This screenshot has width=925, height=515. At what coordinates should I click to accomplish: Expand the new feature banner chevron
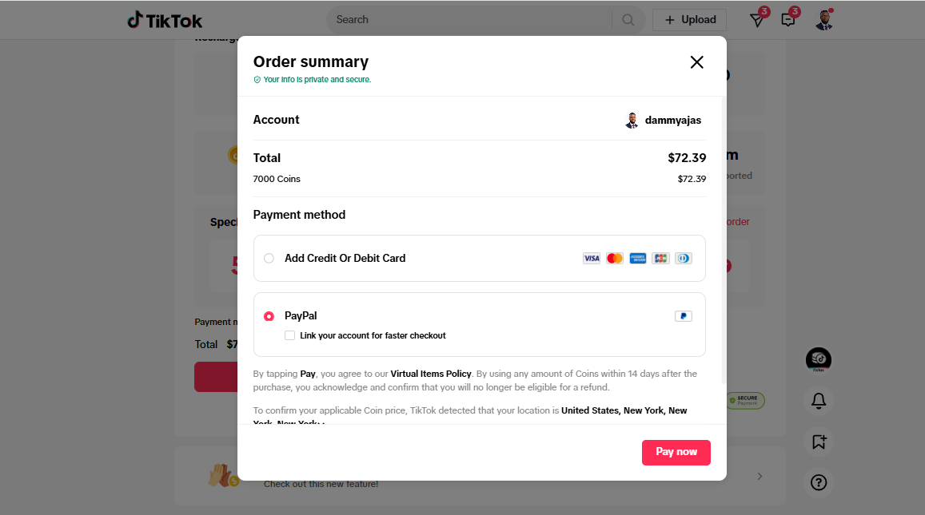[760, 476]
